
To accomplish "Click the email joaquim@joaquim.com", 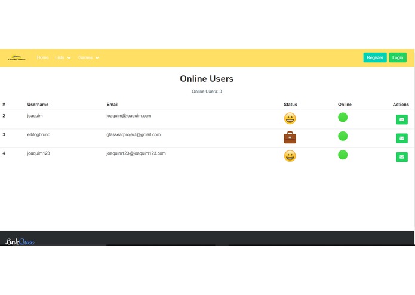I will click(129, 116).
